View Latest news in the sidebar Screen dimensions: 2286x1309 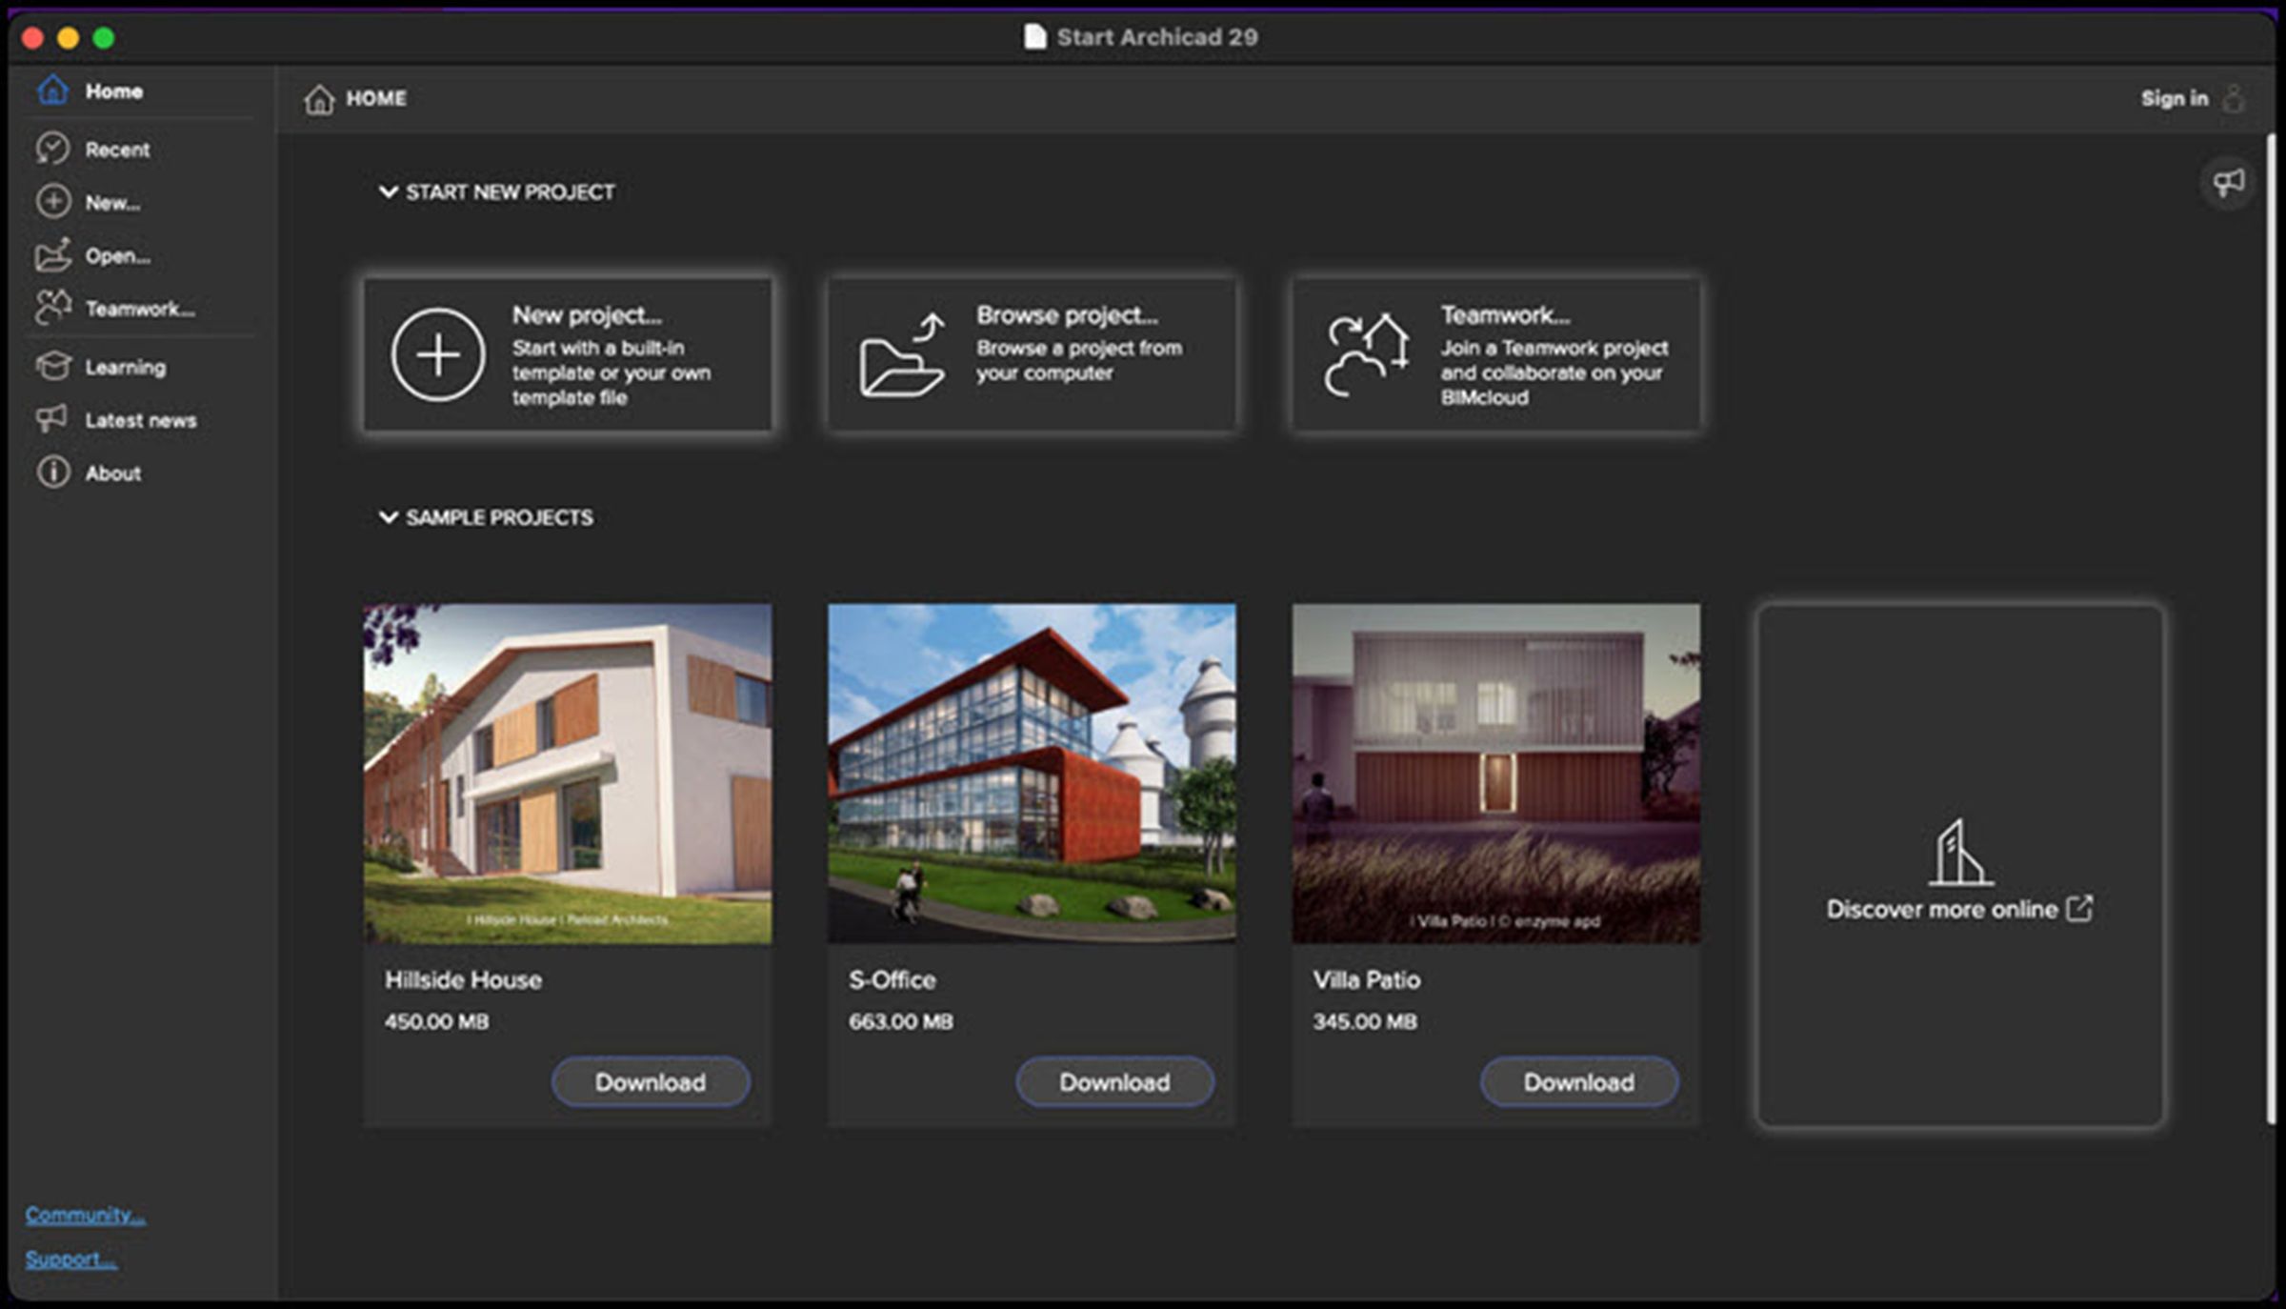pyautogui.click(x=141, y=420)
